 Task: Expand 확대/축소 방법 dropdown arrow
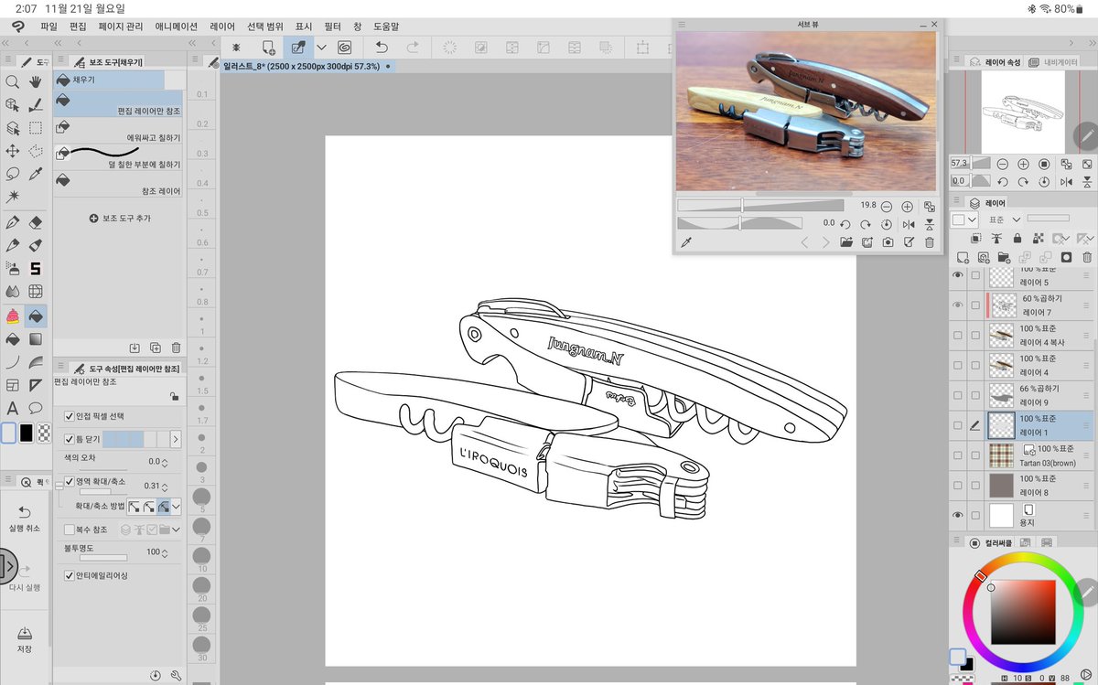tap(176, 506)
